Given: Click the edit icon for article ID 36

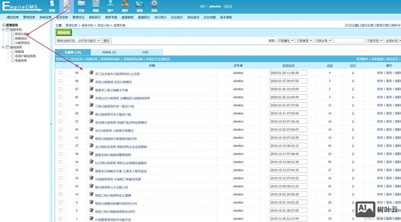Looking at the screenshot, I should tap(91, 154).
